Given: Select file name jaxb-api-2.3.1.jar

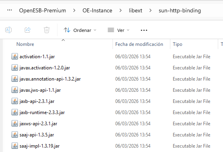Looking at the screenshot, I should (37, 101).
